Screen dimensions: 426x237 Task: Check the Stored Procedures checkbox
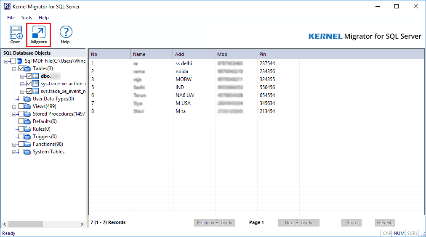pyautogui.click(x=21, y=114)
